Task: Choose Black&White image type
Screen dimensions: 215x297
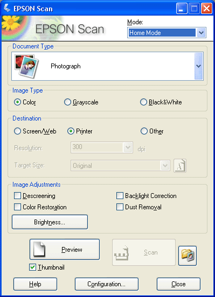Action: click(x=161, y=102)
